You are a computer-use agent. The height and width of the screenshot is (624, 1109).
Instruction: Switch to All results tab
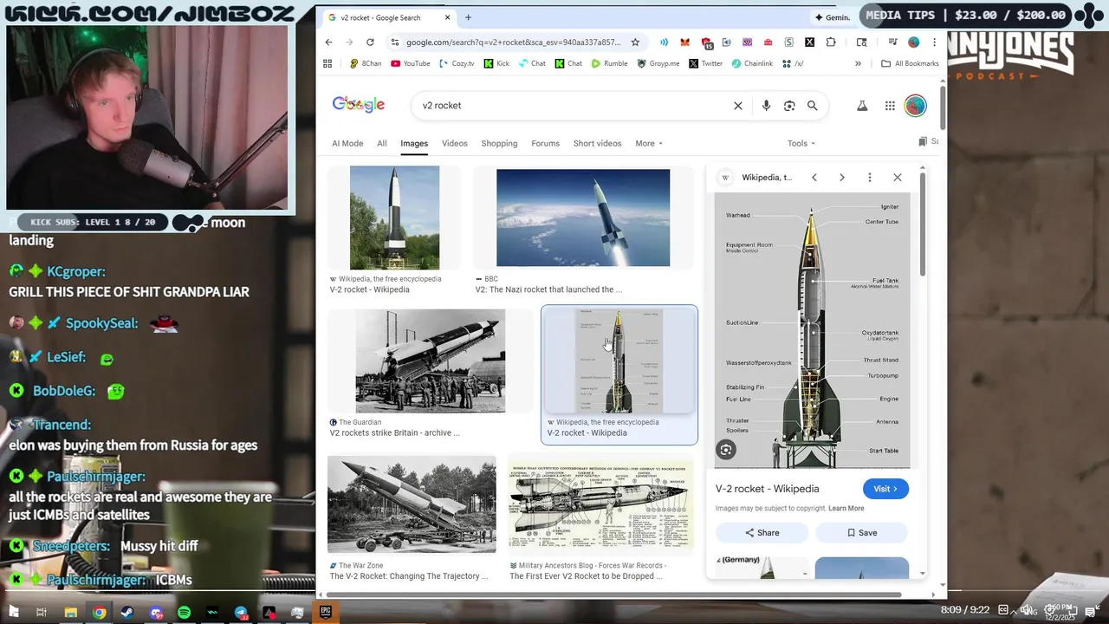(381, 143)
